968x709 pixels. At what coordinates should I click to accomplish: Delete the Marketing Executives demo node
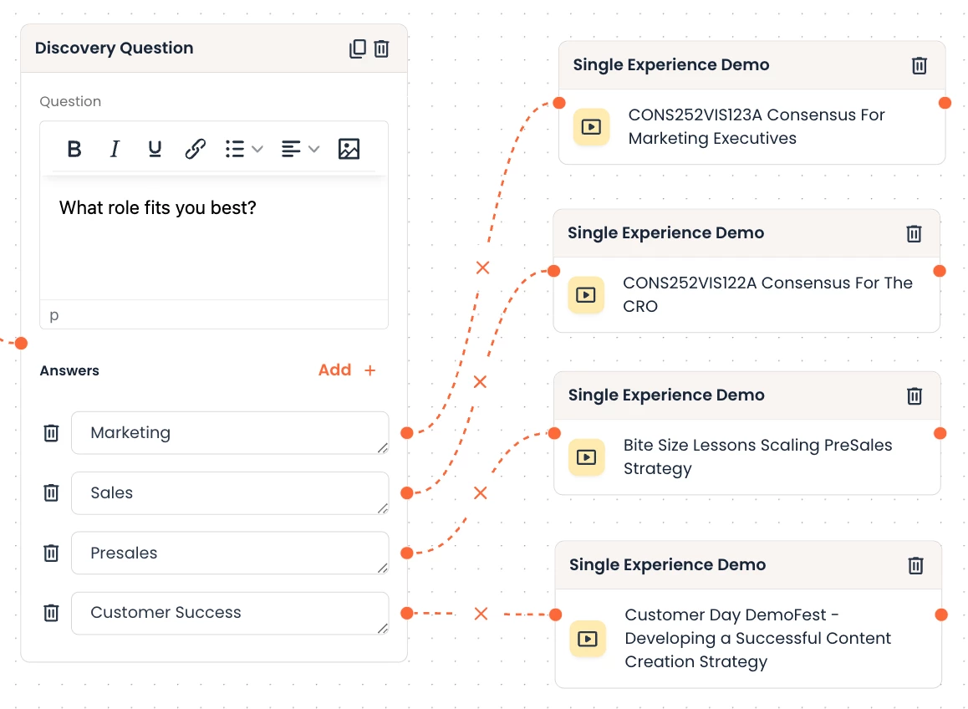(920, 65)
